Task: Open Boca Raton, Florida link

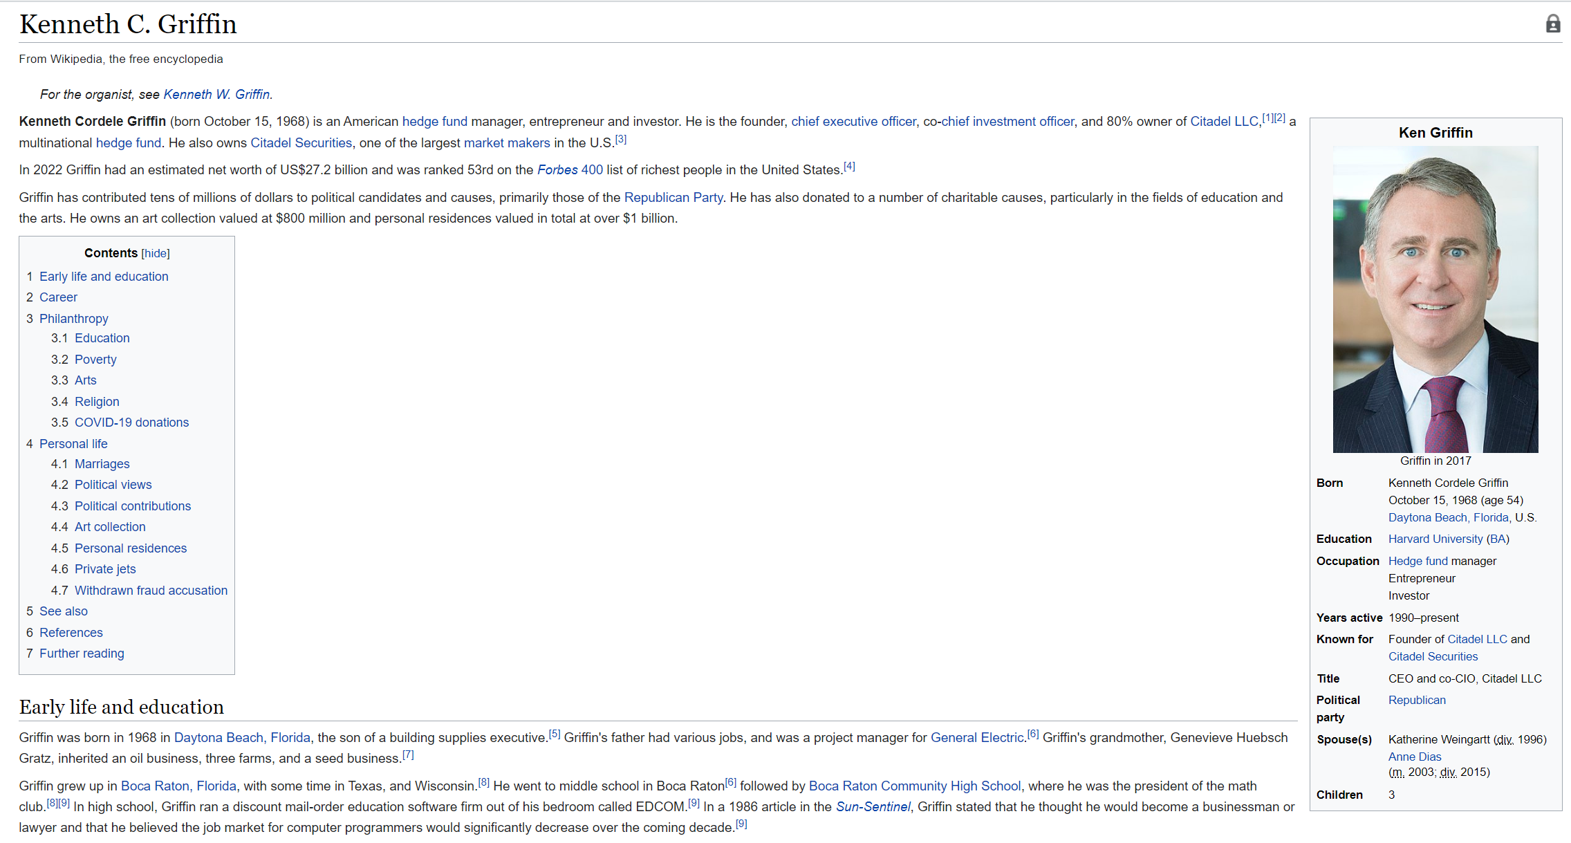Action: [x=178, y=786]
